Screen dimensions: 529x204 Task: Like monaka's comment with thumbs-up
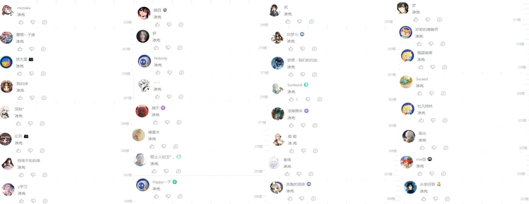point(21,22)
